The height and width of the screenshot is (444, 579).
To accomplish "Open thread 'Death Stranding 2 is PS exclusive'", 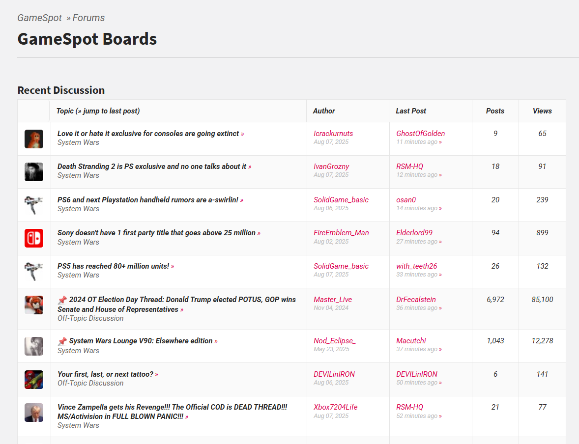I will click(x=152, y=166).
